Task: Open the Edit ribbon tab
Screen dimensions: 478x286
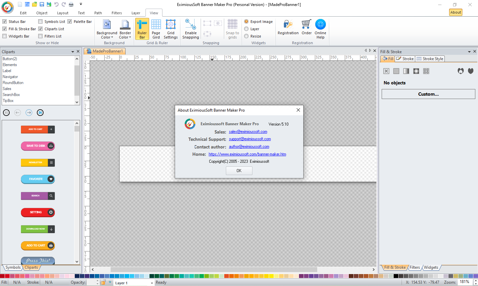Action: [23, 13]
